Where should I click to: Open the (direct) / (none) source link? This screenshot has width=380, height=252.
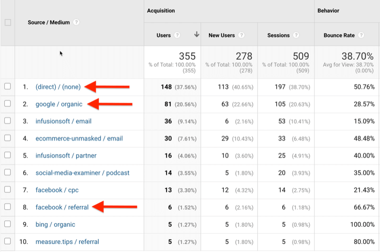point(58,87)
